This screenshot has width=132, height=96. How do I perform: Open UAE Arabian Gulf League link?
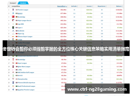click(x=26, y=72)
